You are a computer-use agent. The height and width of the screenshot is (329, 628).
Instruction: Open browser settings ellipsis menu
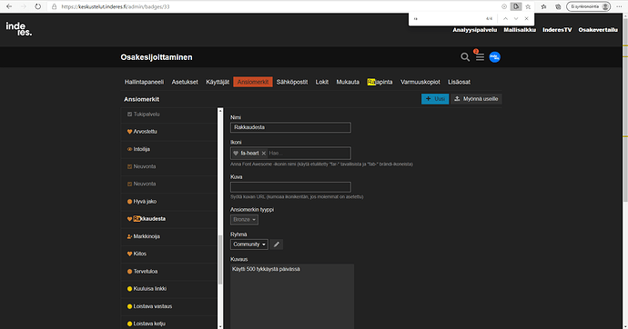[619, 6]
